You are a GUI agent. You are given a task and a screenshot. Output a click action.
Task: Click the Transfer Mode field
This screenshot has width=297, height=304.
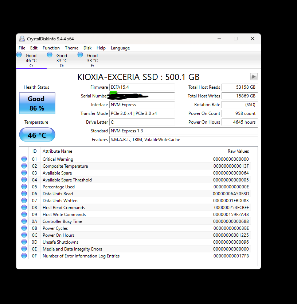point(142,113)
